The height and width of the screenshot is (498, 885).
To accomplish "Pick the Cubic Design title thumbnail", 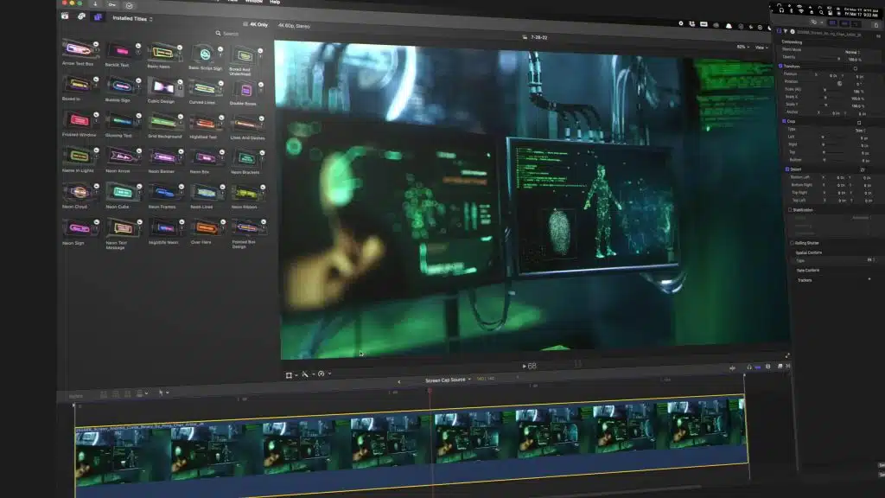I will tap(163, 87).
